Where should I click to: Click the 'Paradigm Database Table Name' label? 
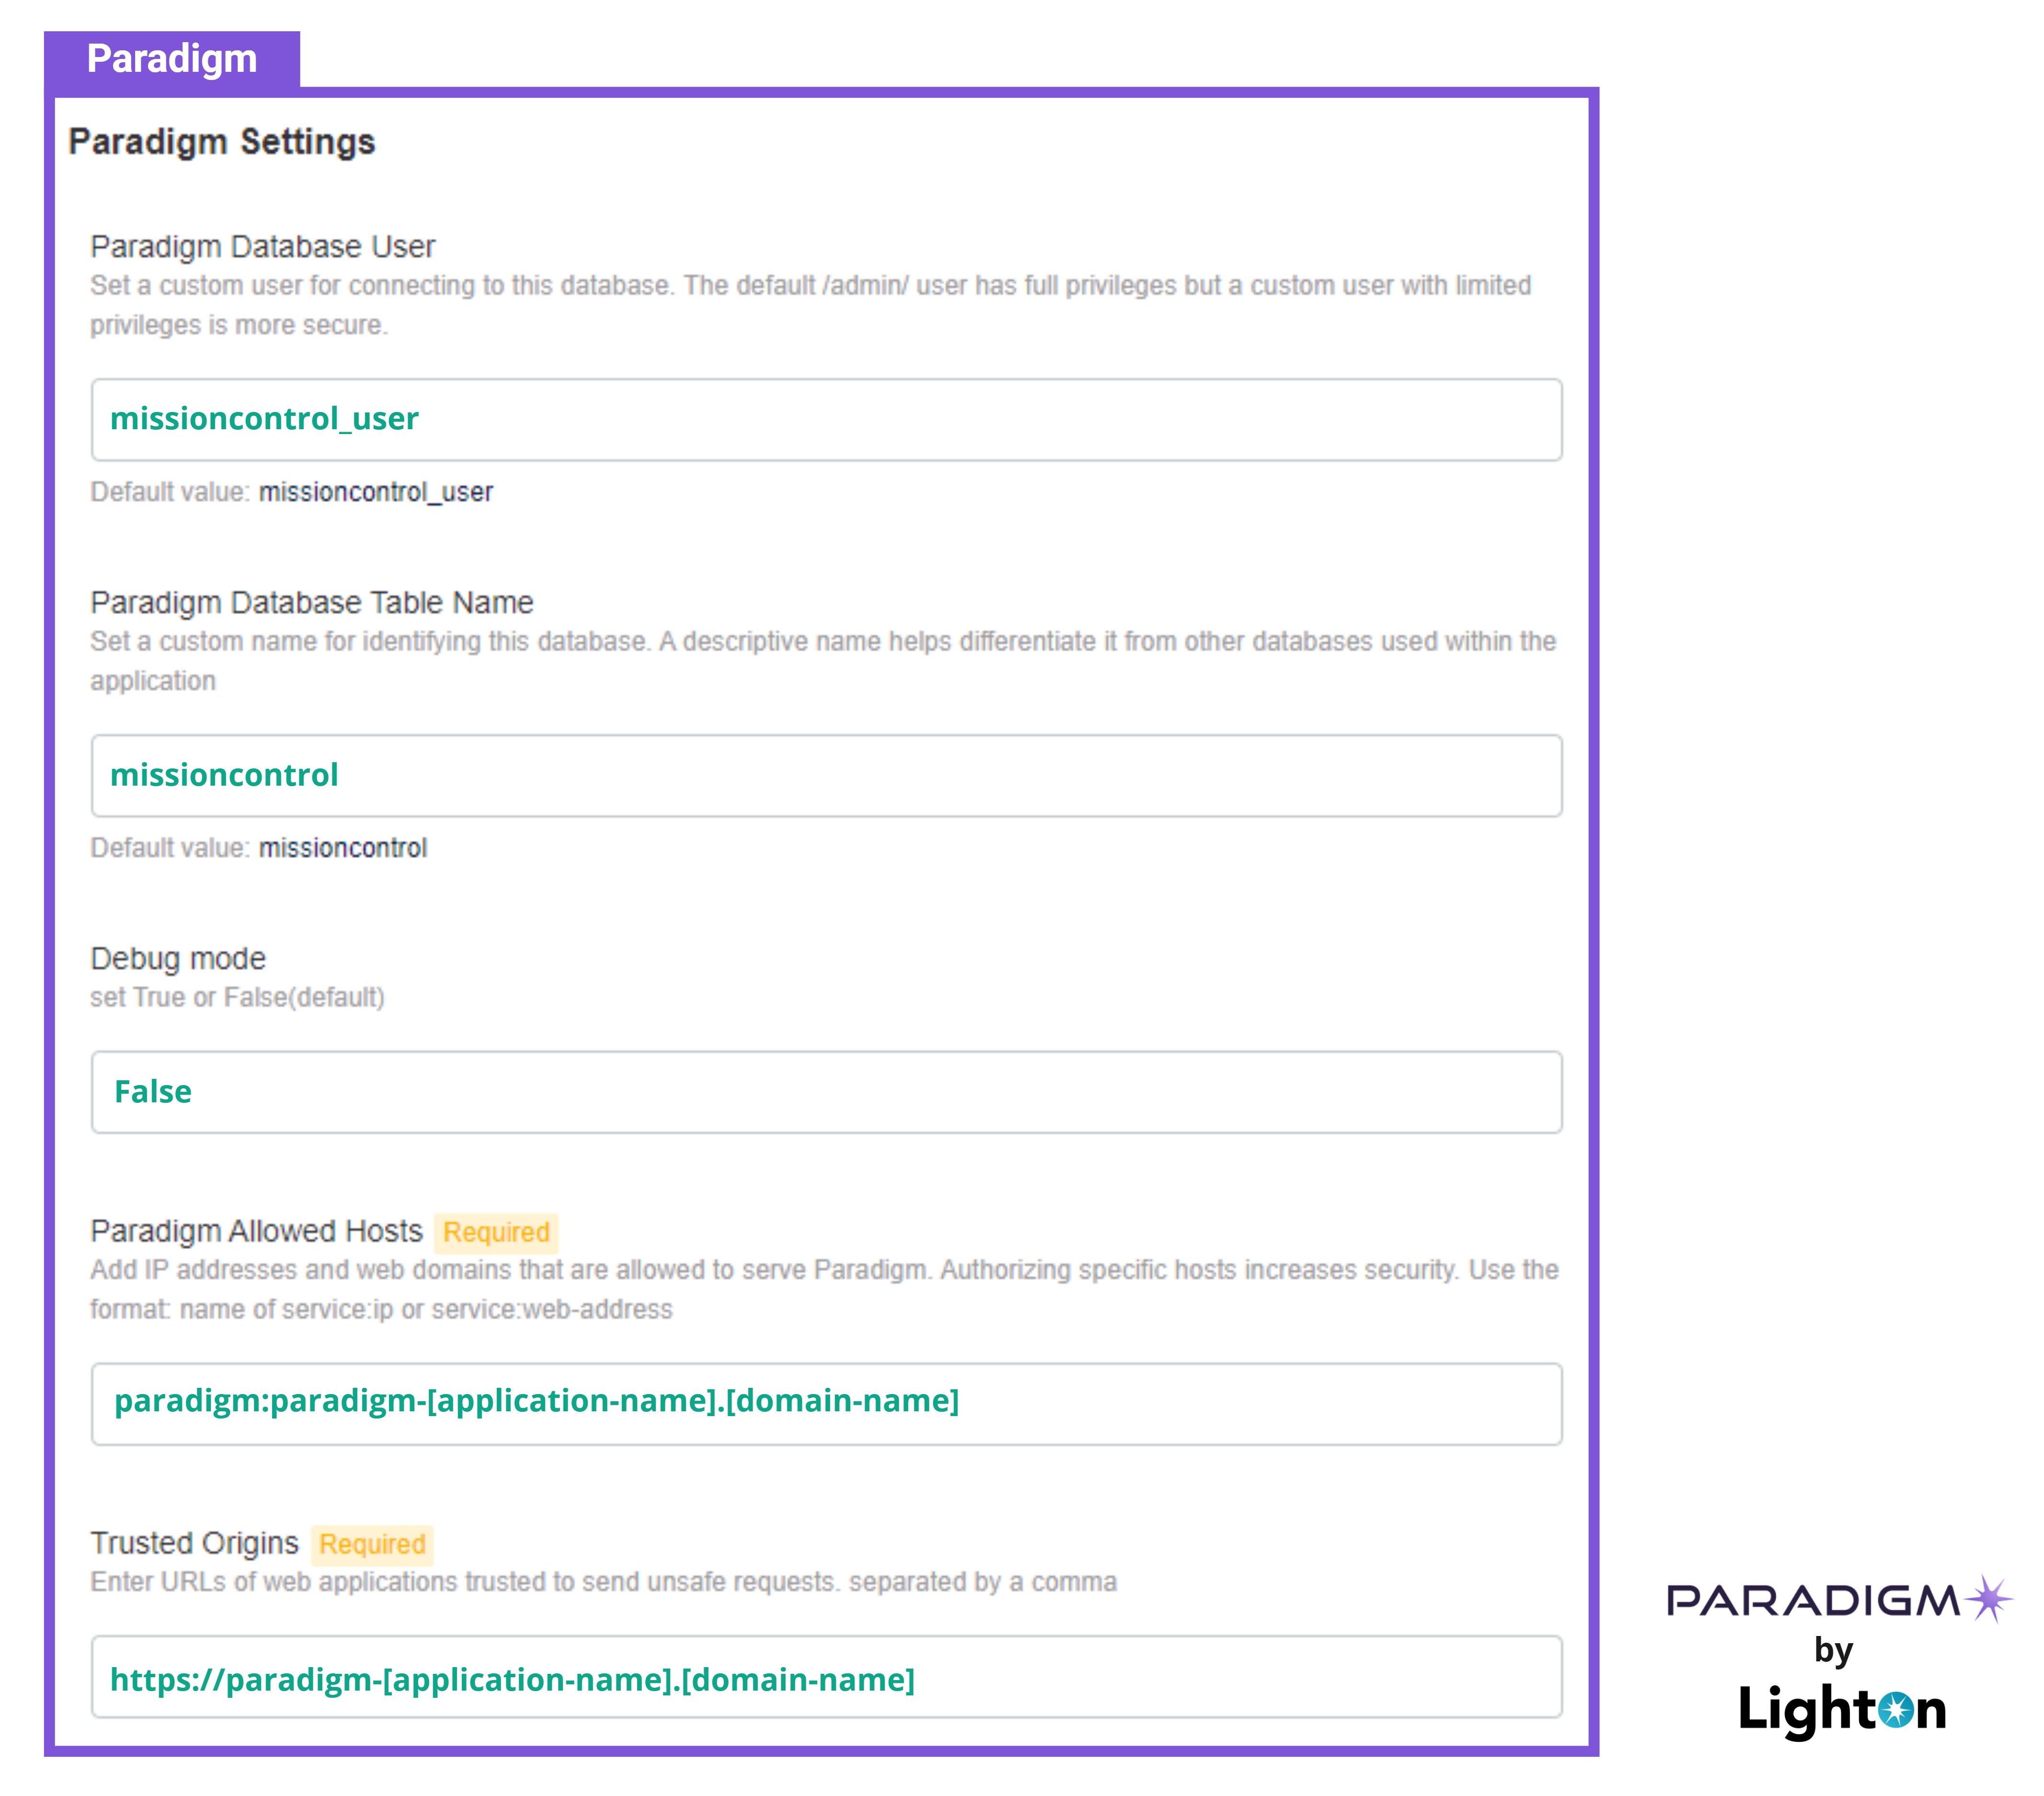(312, 602)
